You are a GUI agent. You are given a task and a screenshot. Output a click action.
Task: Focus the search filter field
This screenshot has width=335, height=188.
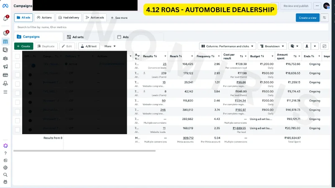(x=171, y=27)
